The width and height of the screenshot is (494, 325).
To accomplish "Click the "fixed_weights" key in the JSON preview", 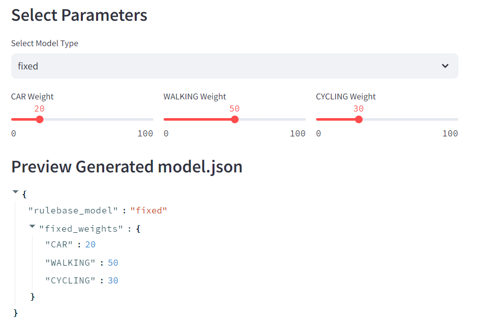I will tap(81, 229).
